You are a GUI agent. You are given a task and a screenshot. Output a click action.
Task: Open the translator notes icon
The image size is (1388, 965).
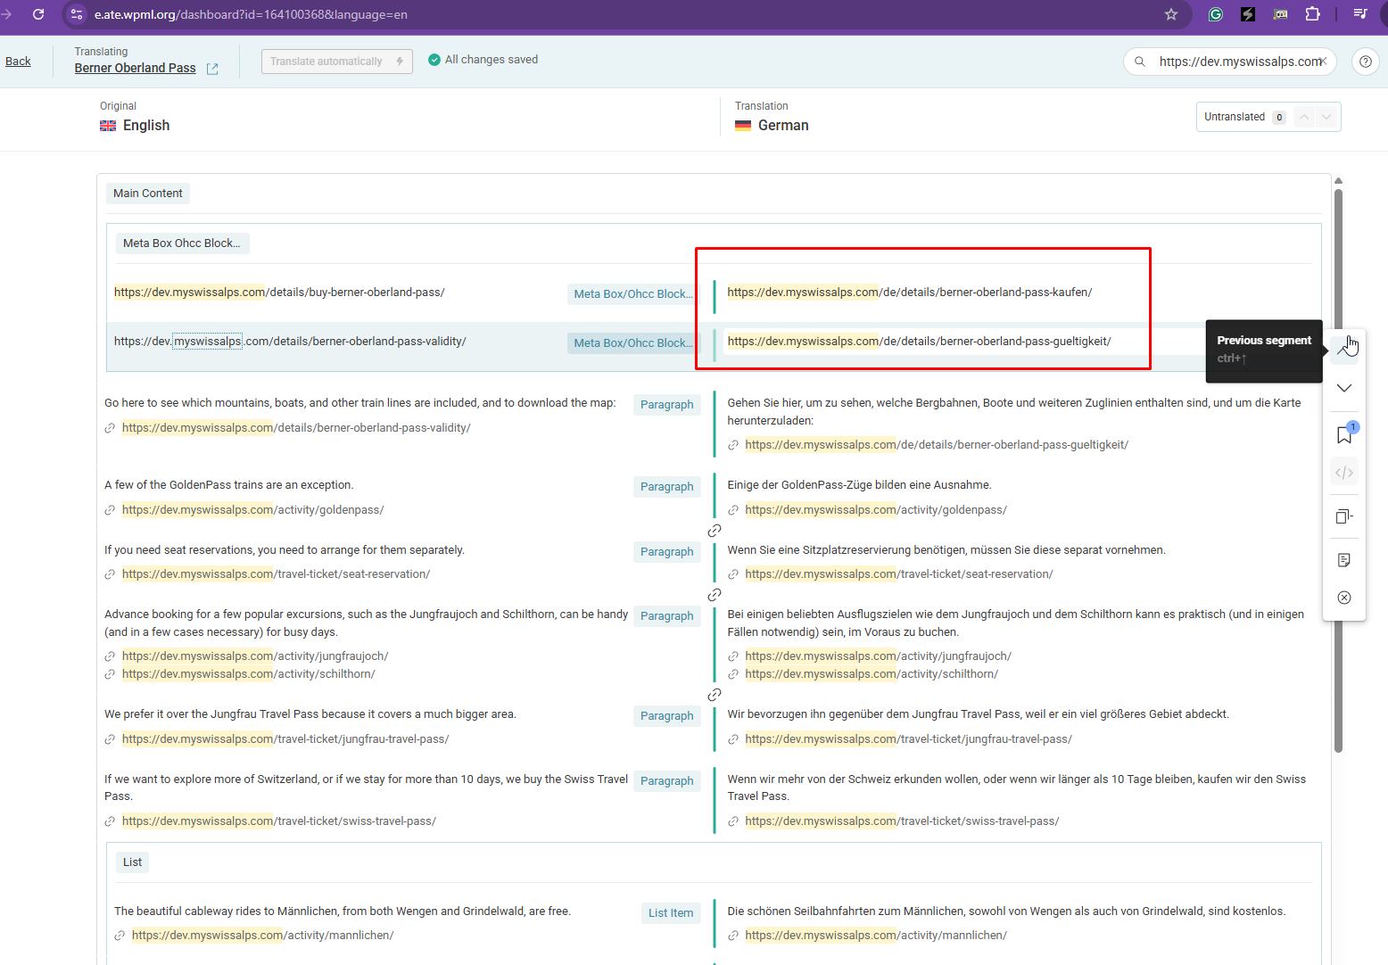[1343, 560]
